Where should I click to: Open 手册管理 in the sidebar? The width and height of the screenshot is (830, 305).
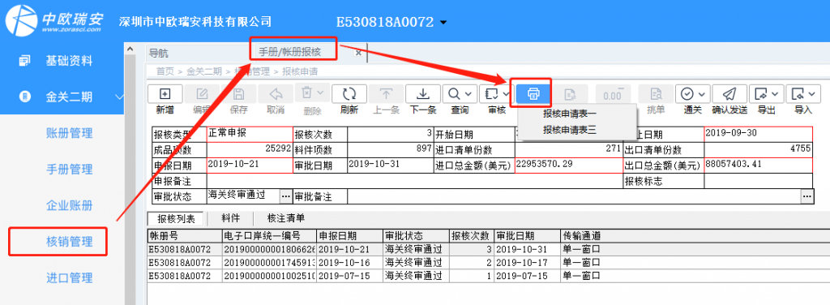pyautogui.click(x=70, y=170)
